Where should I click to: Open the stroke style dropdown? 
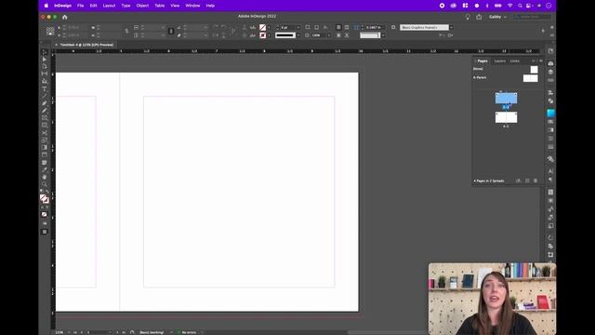pyautogui.click(x=298, y=35)
